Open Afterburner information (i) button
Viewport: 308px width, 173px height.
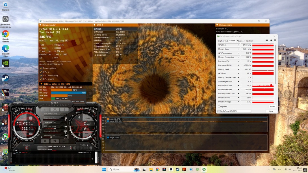point(64,110)
